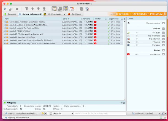
Task: Toggle the clipboard monitoring toolbar icon
Action: tap(54, 9)
